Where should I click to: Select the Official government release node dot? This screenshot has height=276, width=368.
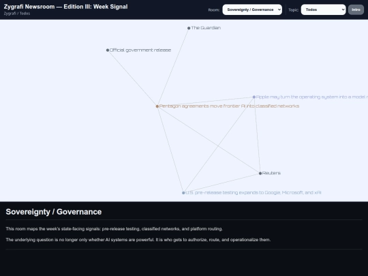tap(108, 50)
